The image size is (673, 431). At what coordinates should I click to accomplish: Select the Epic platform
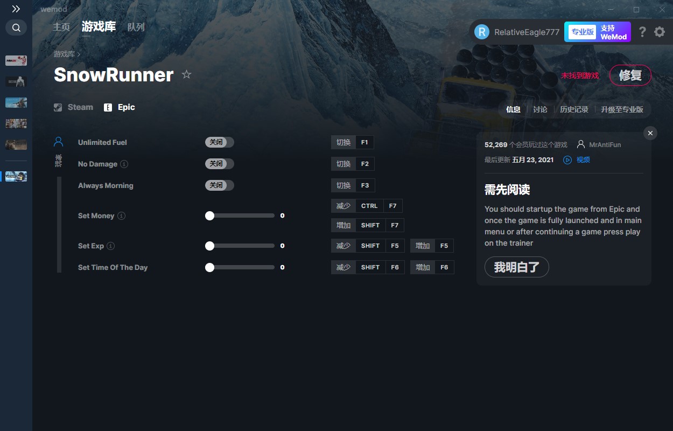pyautogui.click(x=120, y=107)
